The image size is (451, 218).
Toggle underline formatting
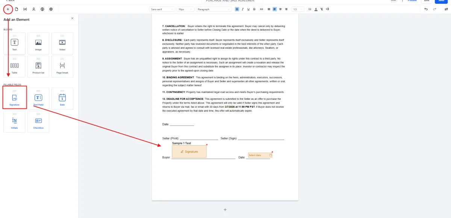coord(249,9)
